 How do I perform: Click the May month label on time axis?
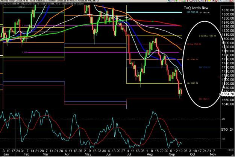(x=88, y=154)
